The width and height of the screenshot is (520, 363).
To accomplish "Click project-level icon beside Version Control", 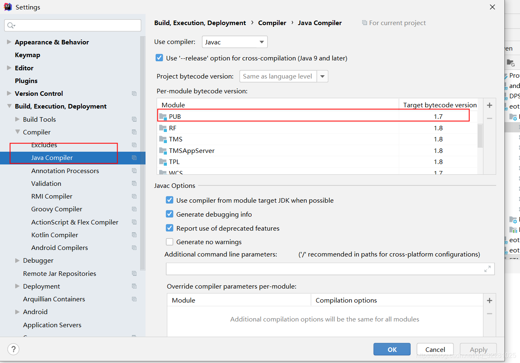I will 134,94.
